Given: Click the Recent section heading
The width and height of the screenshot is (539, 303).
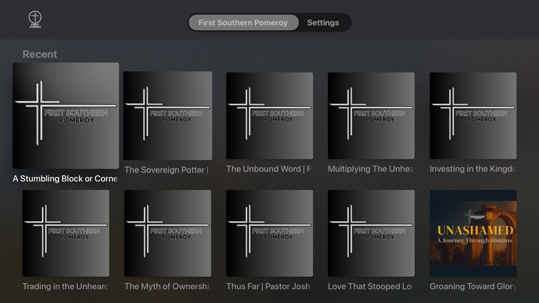Looking at the screenshot, I should pyautogui.click(x=40, y=54).
